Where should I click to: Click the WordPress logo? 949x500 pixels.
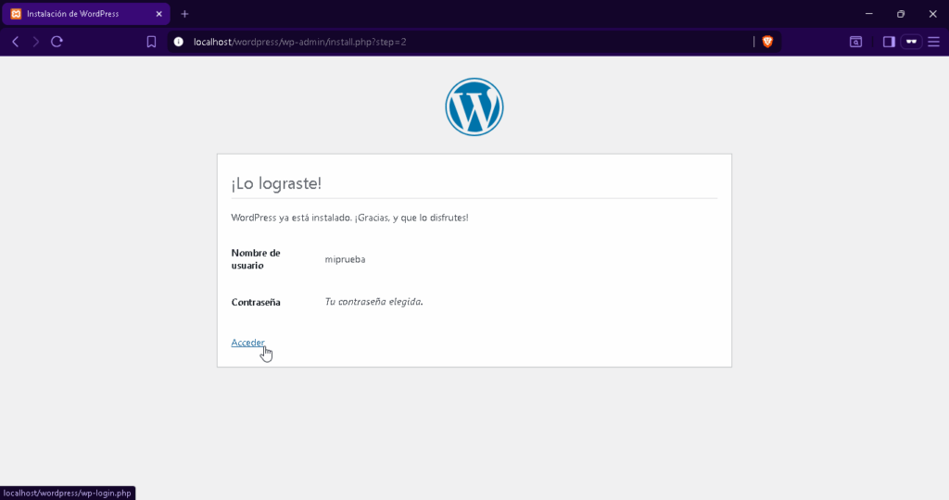pyautogui.click(x=474, y=107)
